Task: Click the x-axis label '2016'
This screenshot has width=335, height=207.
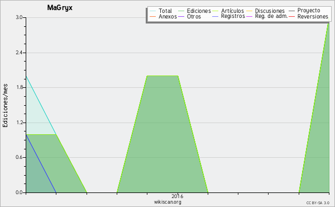Action: [x=178, y=196]
